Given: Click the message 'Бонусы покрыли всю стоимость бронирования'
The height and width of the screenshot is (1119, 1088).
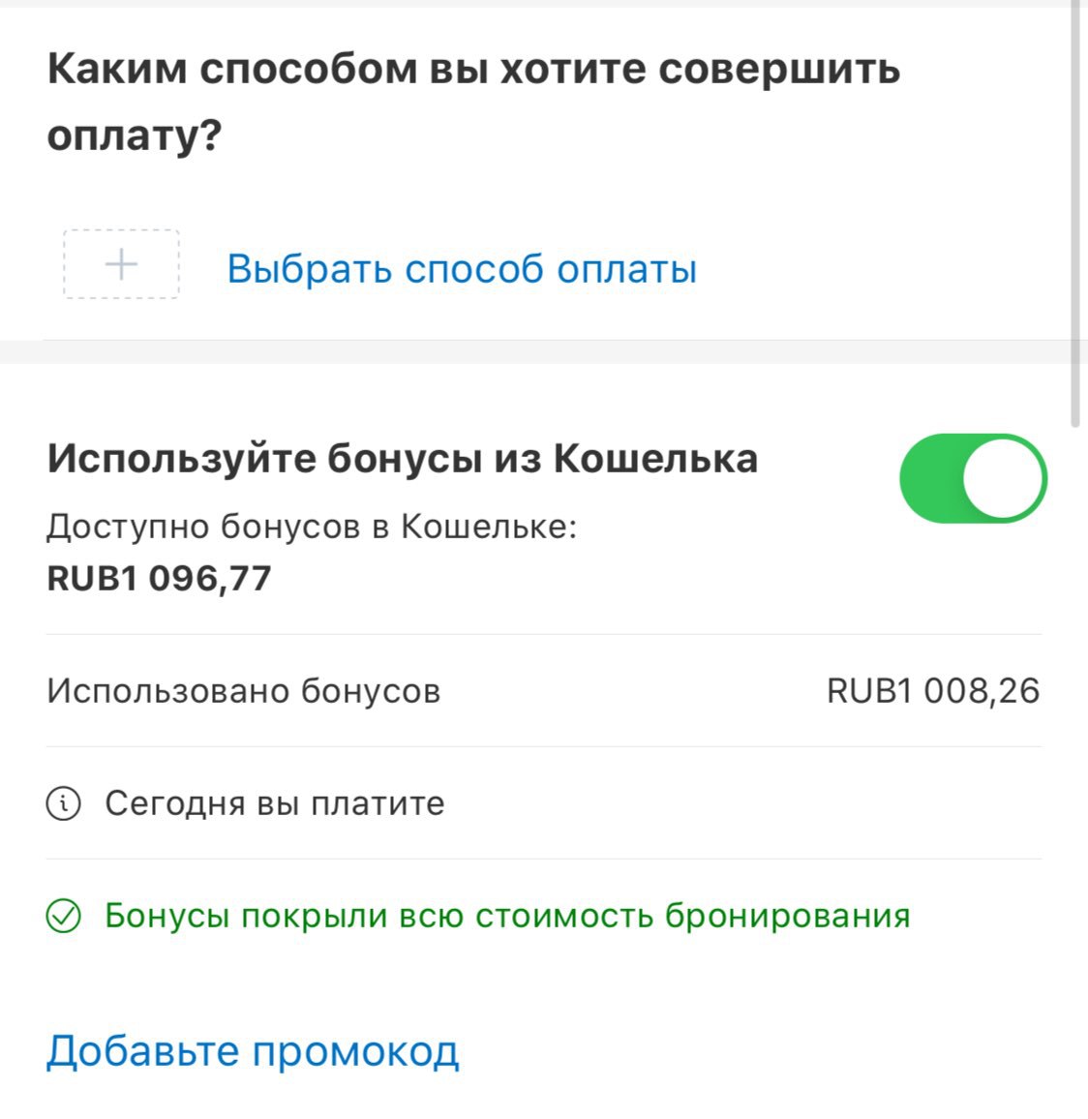Looking at the screenshot, I should click(507, 916).
